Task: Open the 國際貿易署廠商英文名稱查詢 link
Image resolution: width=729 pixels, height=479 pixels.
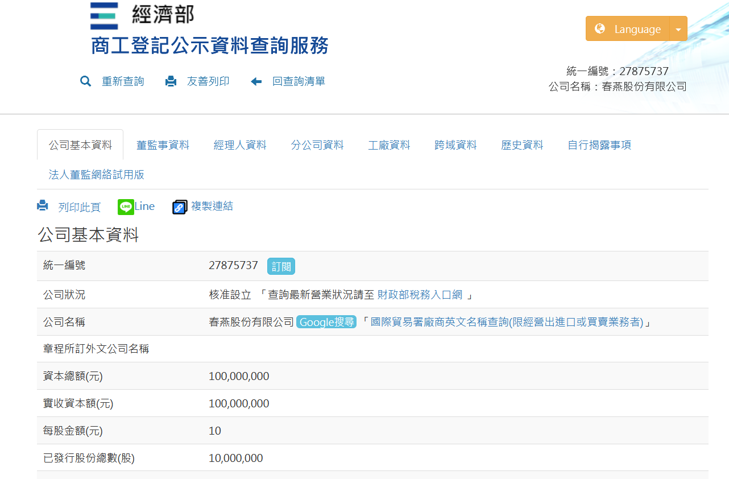Action: [507, 322]
